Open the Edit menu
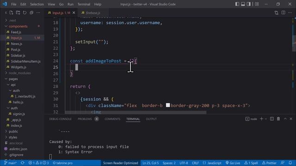 [x=23, y=4]
